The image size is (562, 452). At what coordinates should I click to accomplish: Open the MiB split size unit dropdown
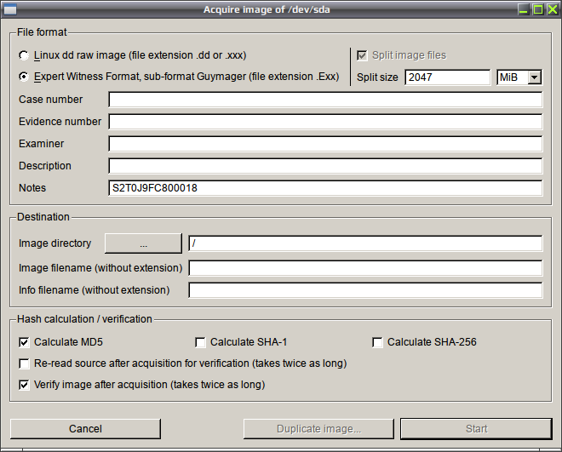(x=519, y=77)
